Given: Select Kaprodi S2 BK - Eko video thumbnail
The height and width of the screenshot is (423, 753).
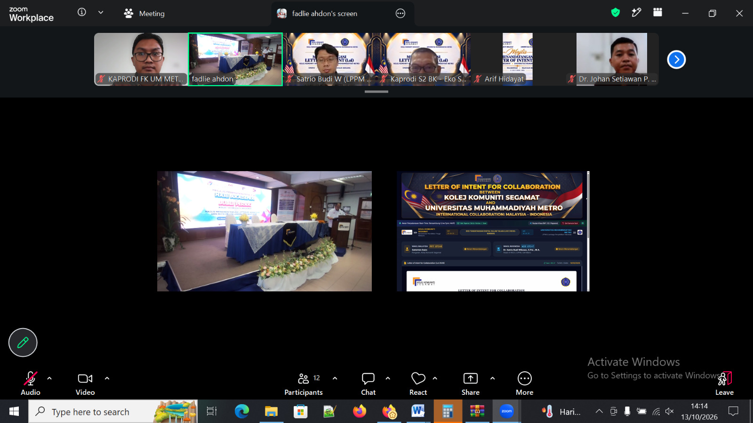Looking at the screenshot, I should (424, 59).
